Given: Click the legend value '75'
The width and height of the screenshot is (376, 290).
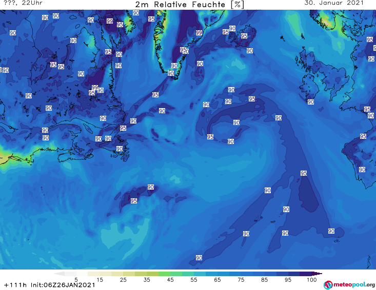Looking at the screenshot, I should (x=241, y=280).
